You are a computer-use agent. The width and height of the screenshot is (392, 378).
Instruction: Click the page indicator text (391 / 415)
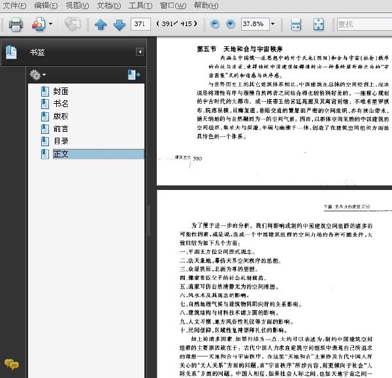(x=177, y=24)
